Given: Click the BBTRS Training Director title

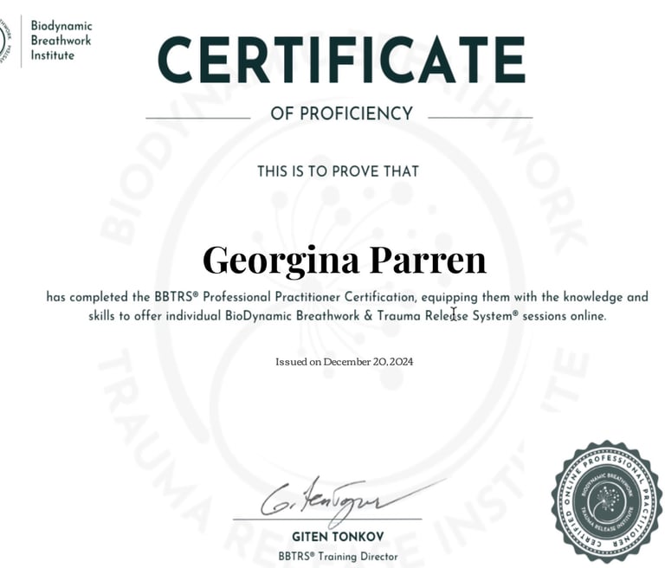Looking at the screenshot, I should coord(338,556).
